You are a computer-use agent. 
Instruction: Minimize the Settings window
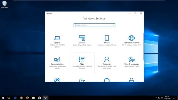point(130,13)
